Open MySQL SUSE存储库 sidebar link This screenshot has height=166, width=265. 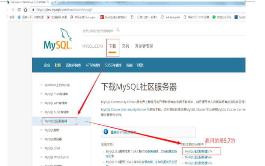57,112
